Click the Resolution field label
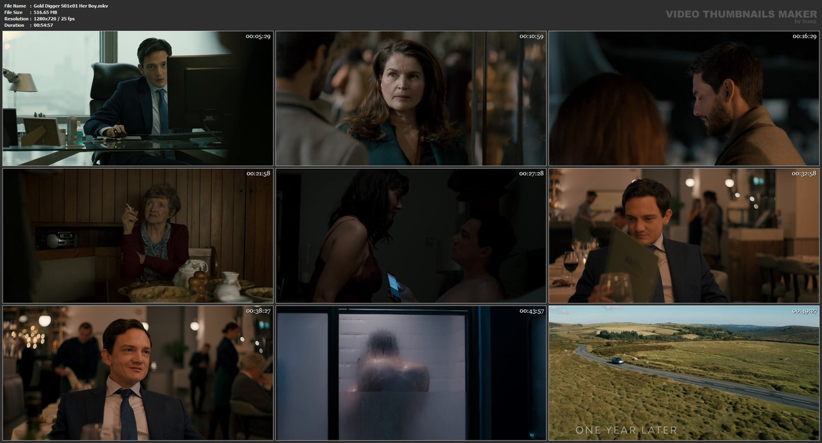 tap(16, 19)
